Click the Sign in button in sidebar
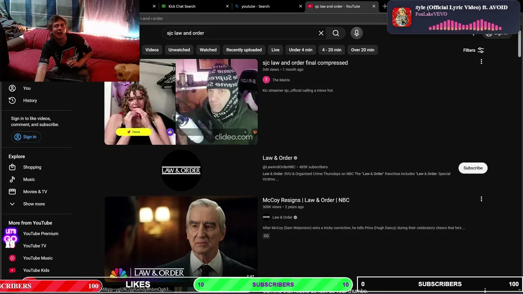 pyautogui.click(x=25, y=137)
